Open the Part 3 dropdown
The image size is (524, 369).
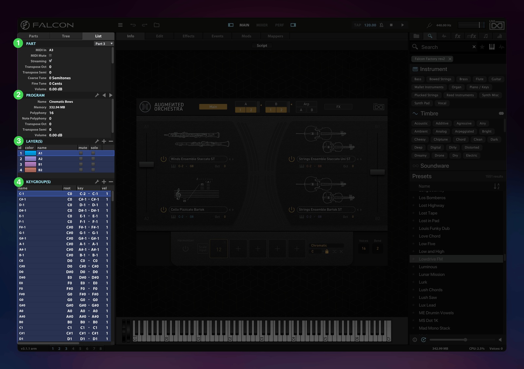pos(104,44)
